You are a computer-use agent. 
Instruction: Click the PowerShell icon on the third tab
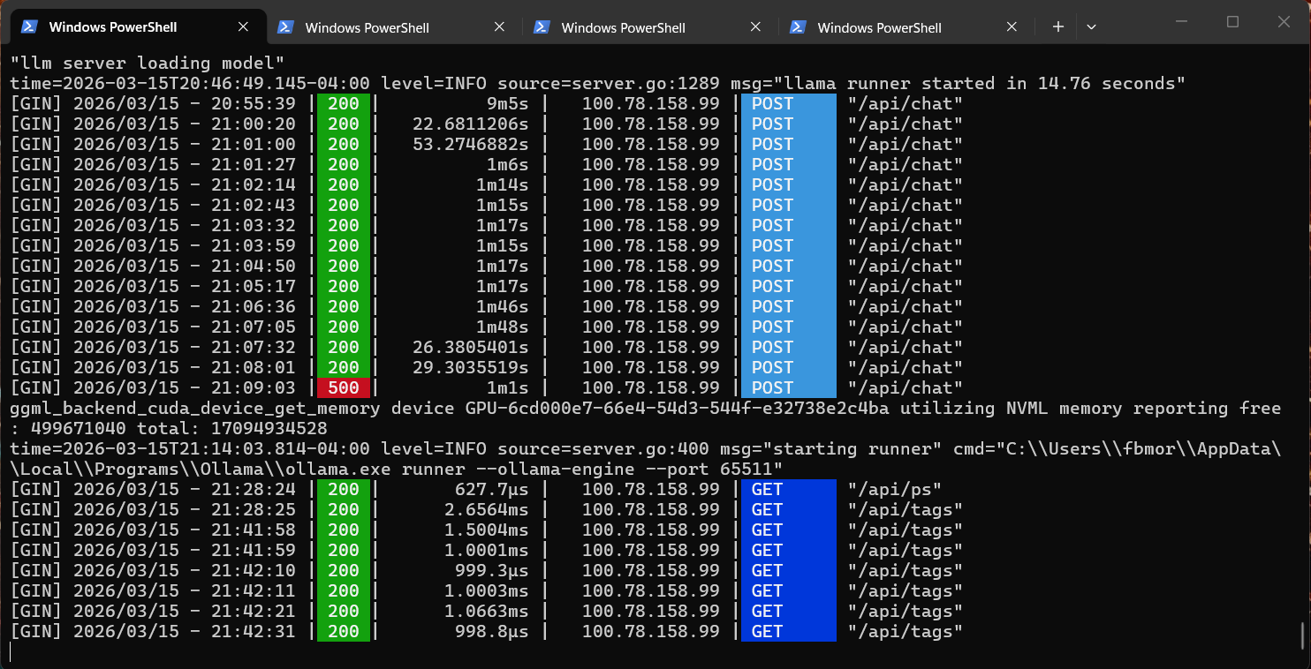pos(542,27)
